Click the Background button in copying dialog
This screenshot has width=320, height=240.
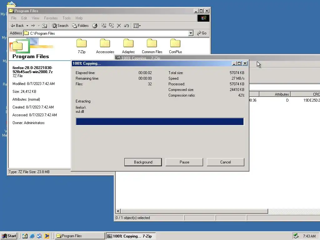pyautogui.click(x=143, y=162)
